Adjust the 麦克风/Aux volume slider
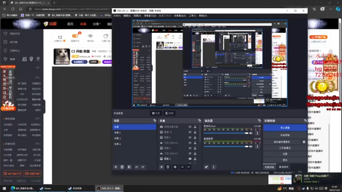 click(x=226, y=133)
